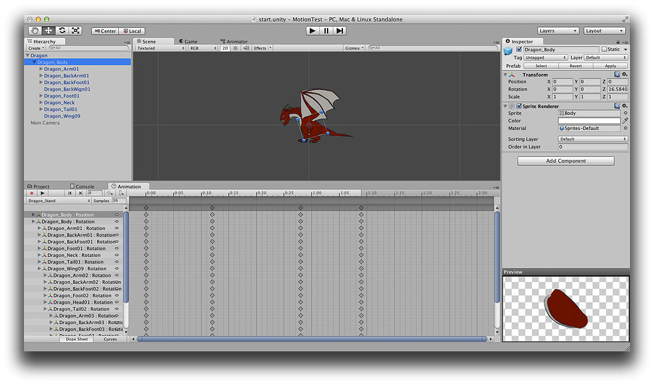Click the Add Keyframe icon in Animation panel
654x384 pixels.
coord(109,193)
